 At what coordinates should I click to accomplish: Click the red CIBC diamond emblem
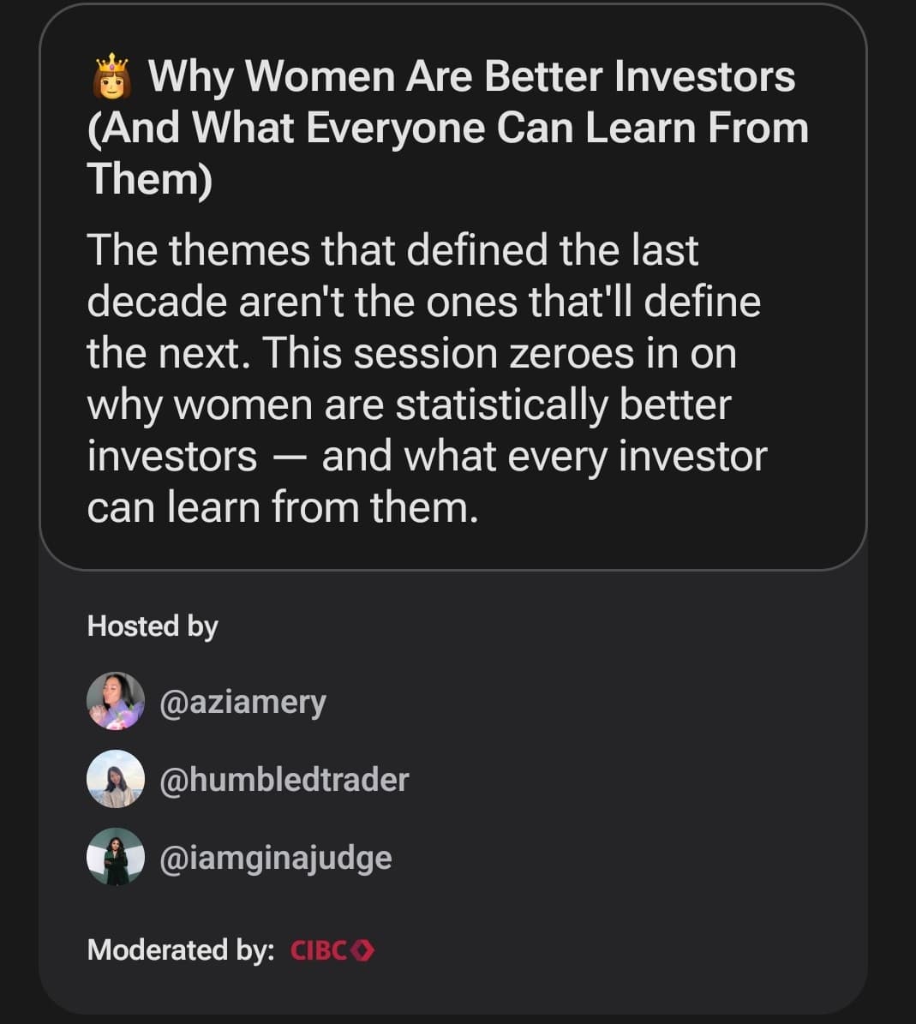363,950
